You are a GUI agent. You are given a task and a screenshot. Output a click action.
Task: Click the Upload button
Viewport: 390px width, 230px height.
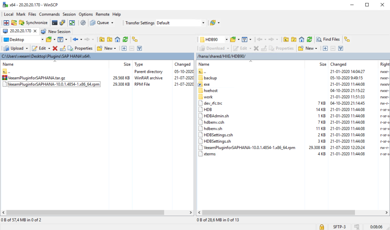tap(14, 48)
